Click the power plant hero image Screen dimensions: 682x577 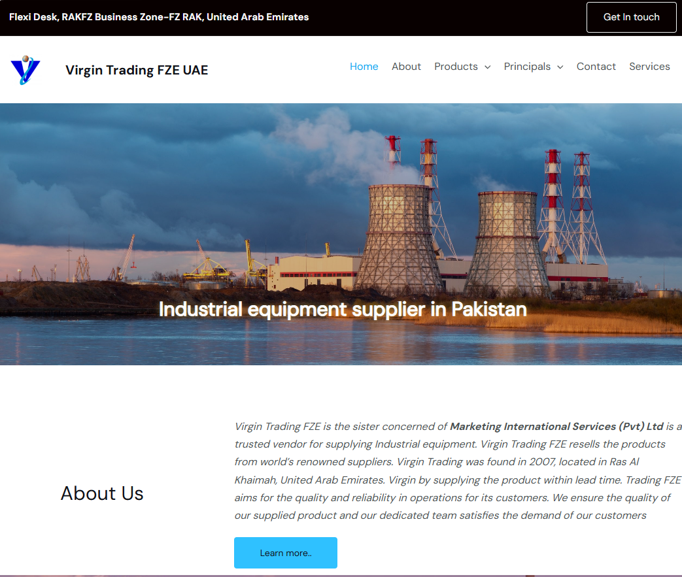click(341, 234)
